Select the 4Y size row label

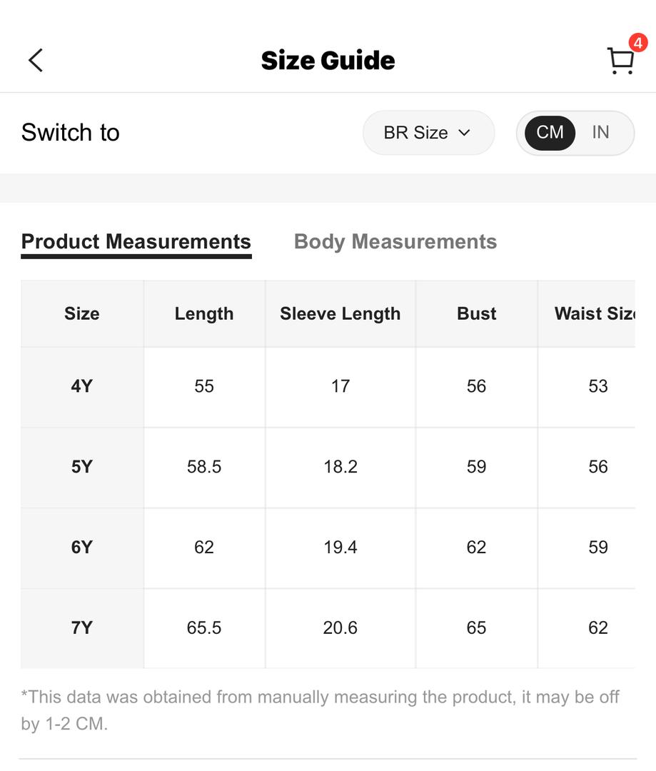point(82,386)
